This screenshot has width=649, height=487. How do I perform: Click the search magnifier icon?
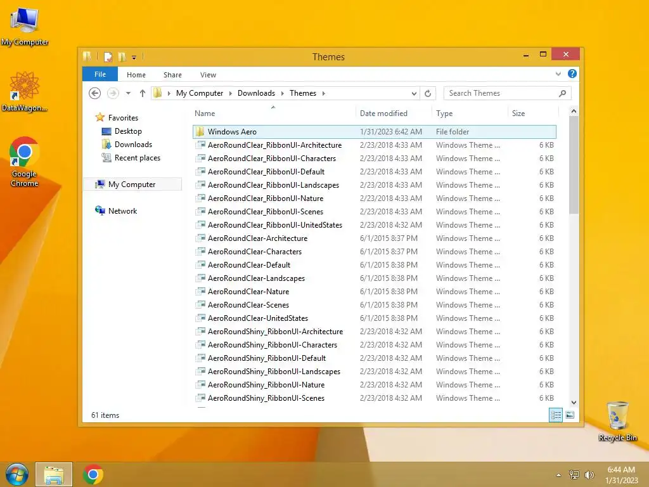562,93
